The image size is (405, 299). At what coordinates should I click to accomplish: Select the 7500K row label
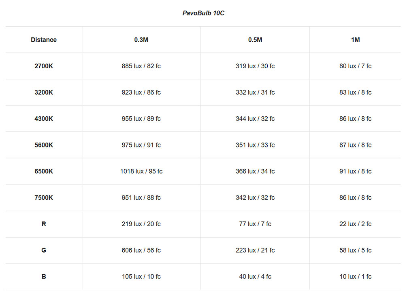click(x=44, y=198)
